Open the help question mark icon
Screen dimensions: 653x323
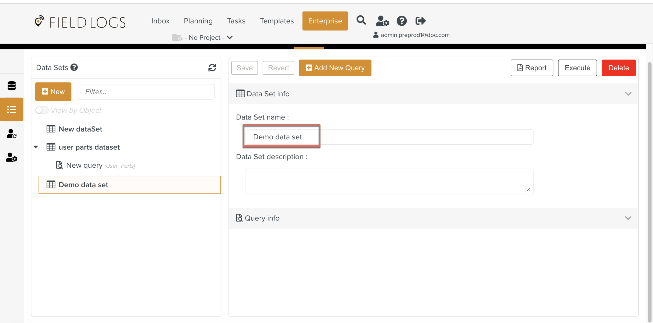tap(401, 21)
